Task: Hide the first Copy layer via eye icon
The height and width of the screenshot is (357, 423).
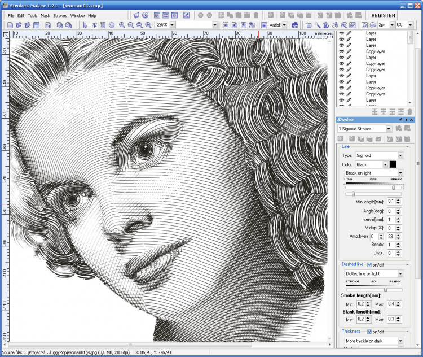Action: pos(342,51)
